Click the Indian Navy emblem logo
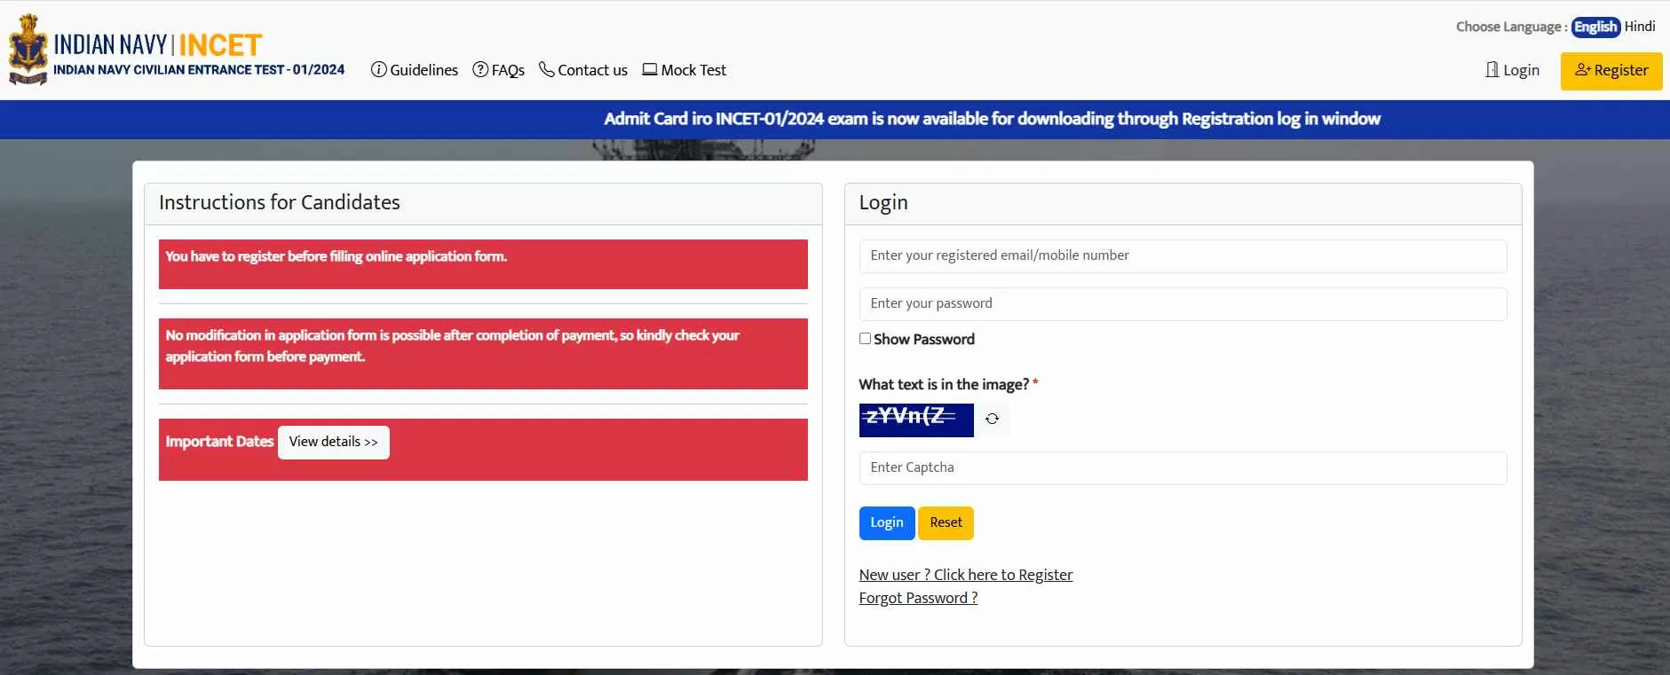Viewport: 1670px width, 675px height. tap(28, 50)
